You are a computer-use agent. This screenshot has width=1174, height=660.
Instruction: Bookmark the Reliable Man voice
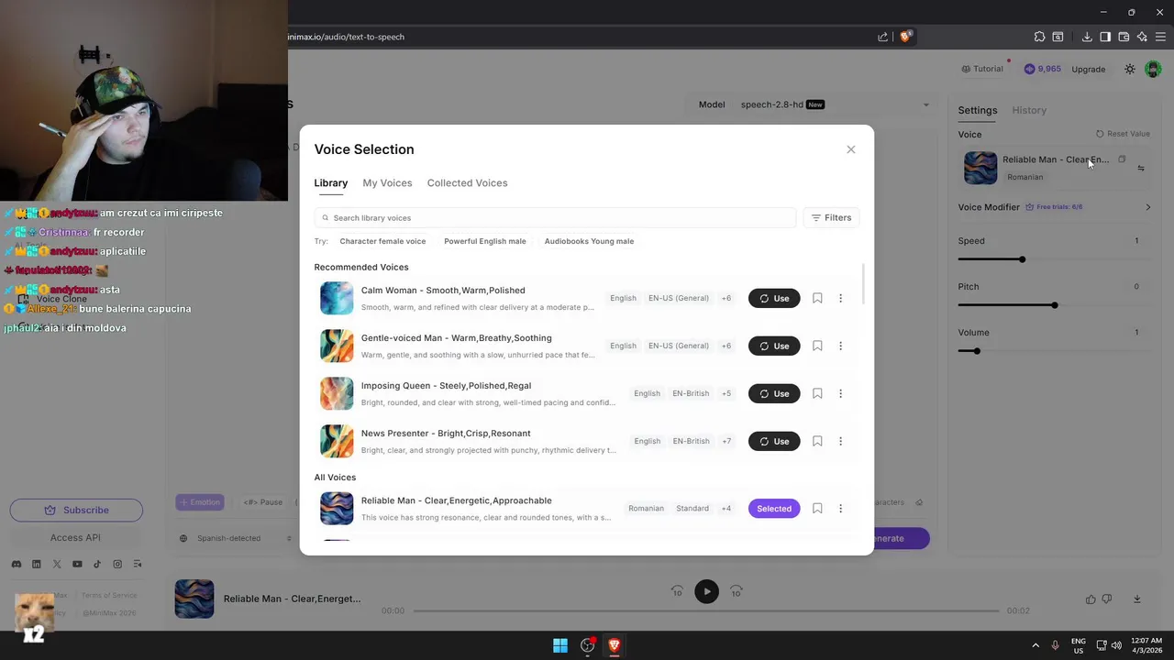[817, 509]
